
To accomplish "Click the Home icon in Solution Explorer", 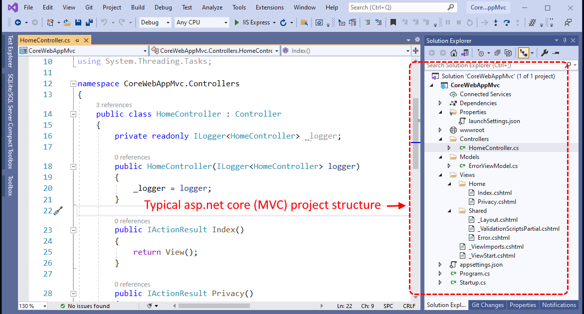I will tap(454, 53).
